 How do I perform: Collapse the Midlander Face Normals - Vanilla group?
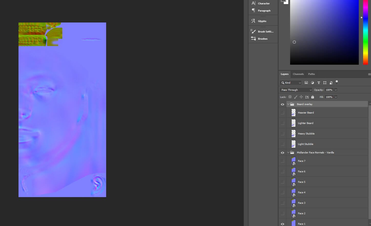pos(288,152)
